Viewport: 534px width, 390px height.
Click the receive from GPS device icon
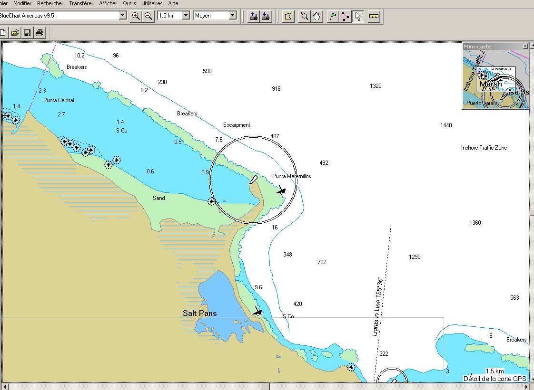266,17
